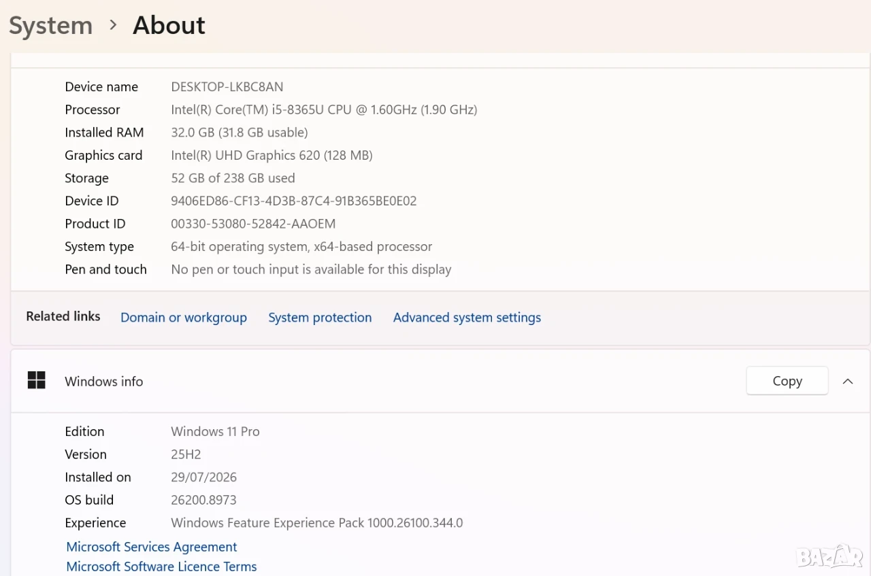Click the Experience label
The image size is (871, 576).
point(95,523)
